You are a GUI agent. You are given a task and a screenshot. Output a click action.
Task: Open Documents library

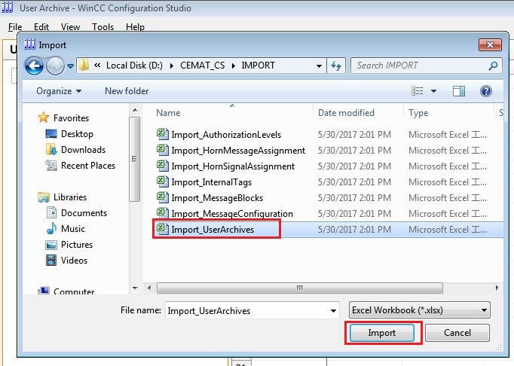point(76,213)
